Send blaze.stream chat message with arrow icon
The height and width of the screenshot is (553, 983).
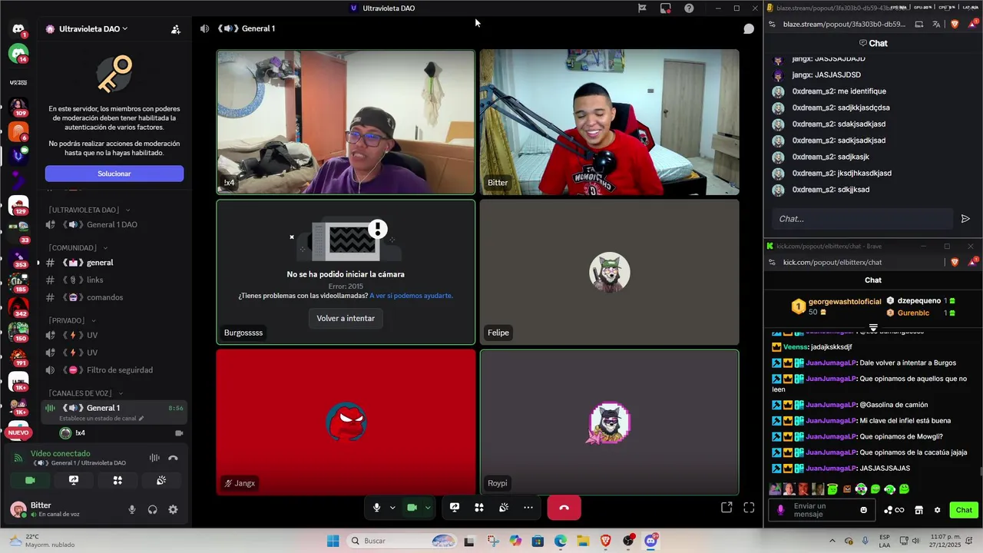pos(965,219)
